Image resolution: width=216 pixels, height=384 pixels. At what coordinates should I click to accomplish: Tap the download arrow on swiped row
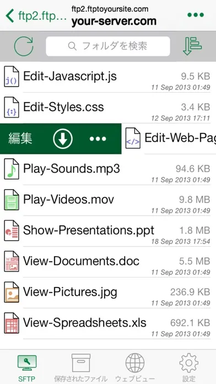[x=63, y=139]
